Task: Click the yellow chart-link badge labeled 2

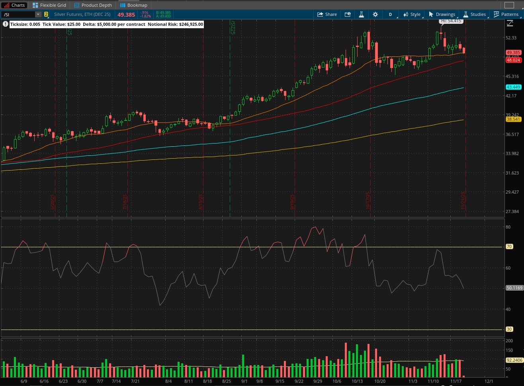Action: point(47,14)
